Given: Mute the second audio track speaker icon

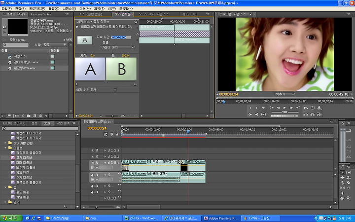Looking at the screenshot, I should (93, 186).
